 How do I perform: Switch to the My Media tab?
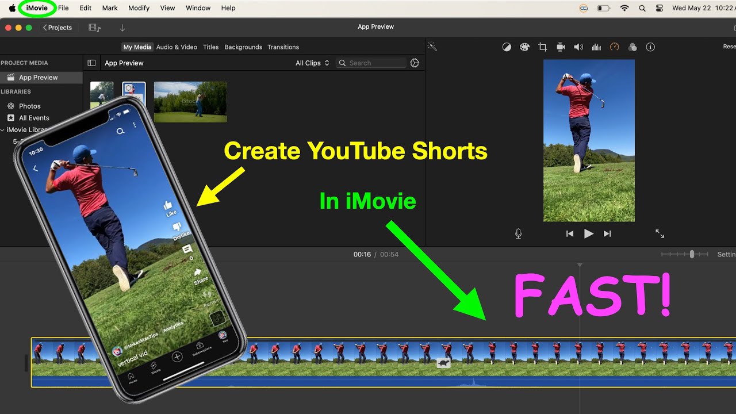pyautogui.click(x=137, y=47)
